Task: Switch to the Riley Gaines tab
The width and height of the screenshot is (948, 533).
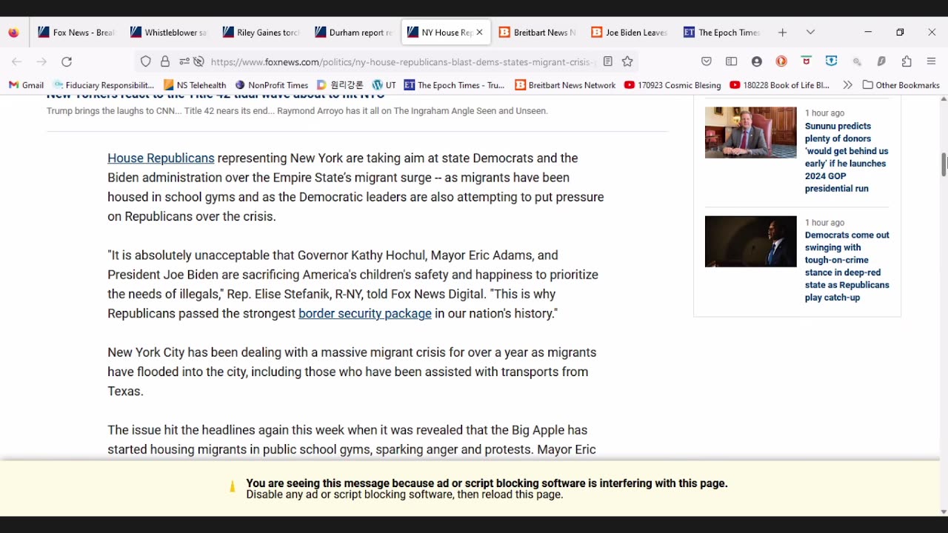Action: point(261,33)
